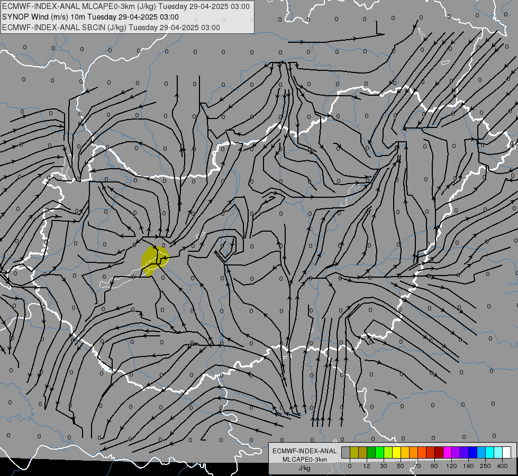The image size is (518, 476).
Task: Click the red swatch left of 90
Action: click(x=431, y=452)
